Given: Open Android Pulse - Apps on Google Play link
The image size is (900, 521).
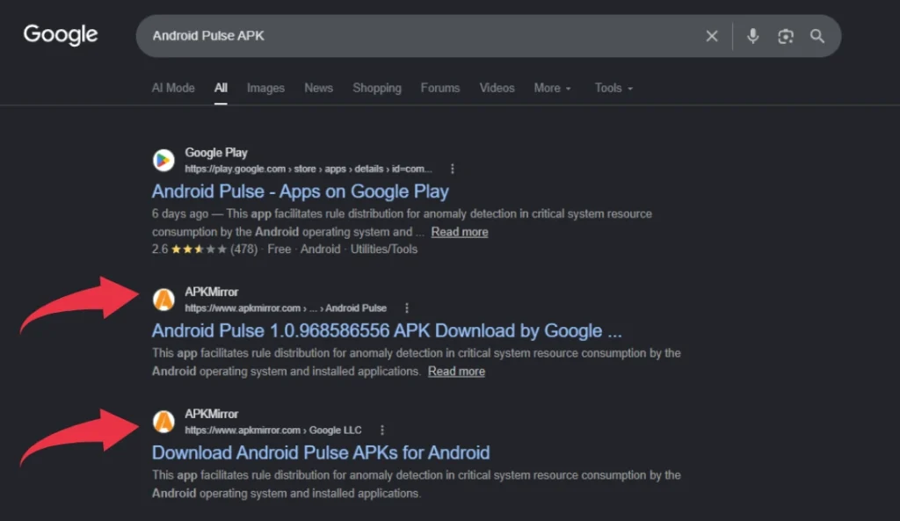Looking at the screenshot, I should (x=301, y=191).
